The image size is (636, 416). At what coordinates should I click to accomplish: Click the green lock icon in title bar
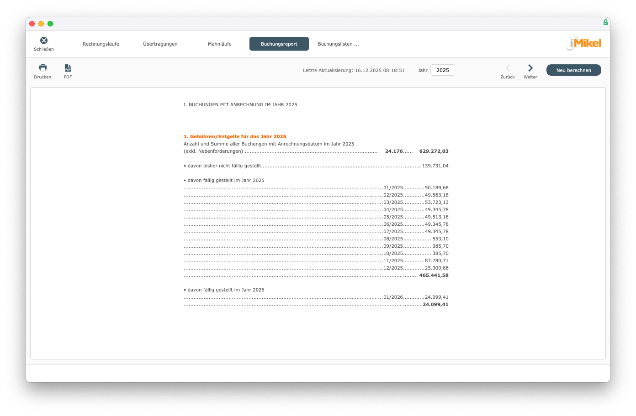(x=605, y=22)
